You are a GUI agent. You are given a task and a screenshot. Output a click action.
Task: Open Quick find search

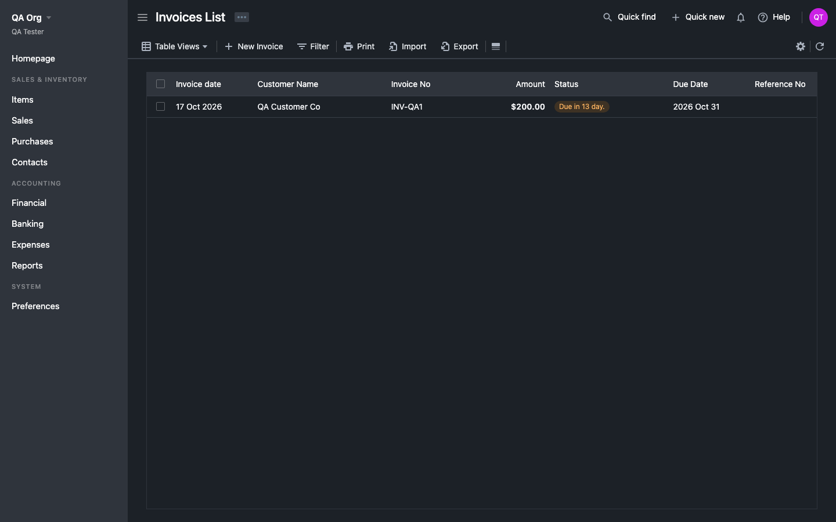tap(629, 17)
